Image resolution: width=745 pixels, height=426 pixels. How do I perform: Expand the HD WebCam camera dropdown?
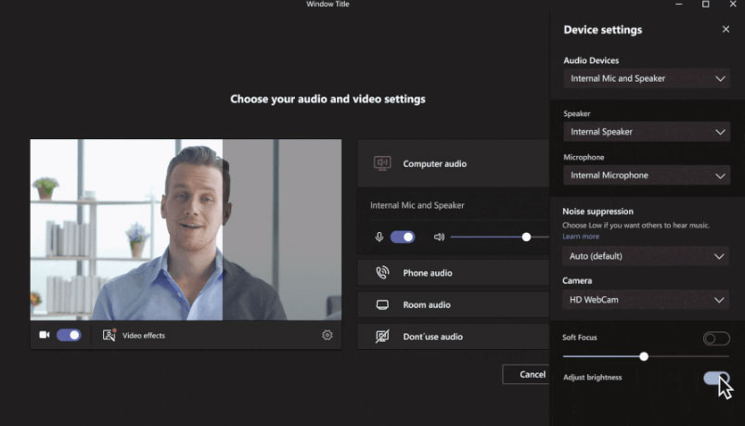[646, 300]
